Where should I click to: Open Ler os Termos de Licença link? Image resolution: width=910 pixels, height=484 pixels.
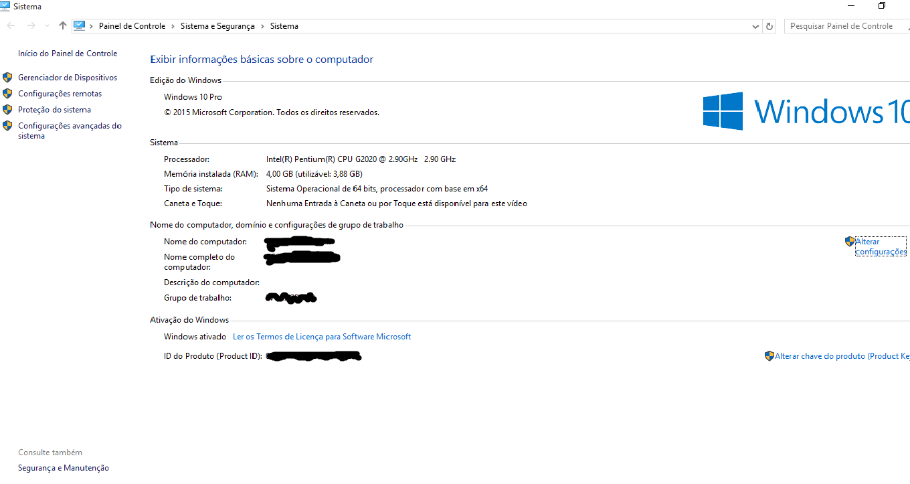pyautogui.click(x=322, y=337)
